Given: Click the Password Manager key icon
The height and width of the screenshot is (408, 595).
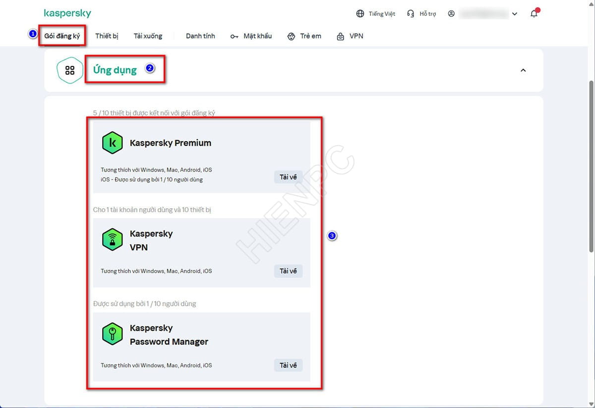Looking at the screenshot, I should pyautogui.click(x=112, y=334).
